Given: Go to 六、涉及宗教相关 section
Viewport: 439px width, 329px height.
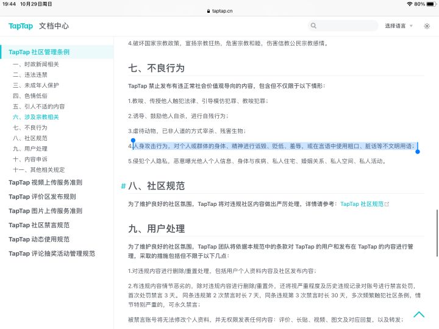Looking at the screenshot, I should [x=36, y=117].
